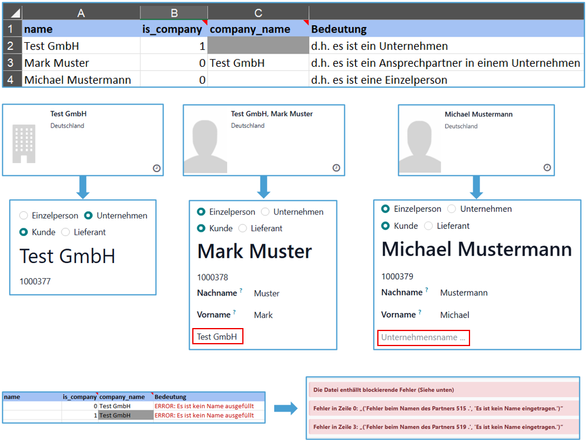Screen dimensions: 587x443
Task: Choose Lieferant in the Mark Muster form
Action: point(242,228)
